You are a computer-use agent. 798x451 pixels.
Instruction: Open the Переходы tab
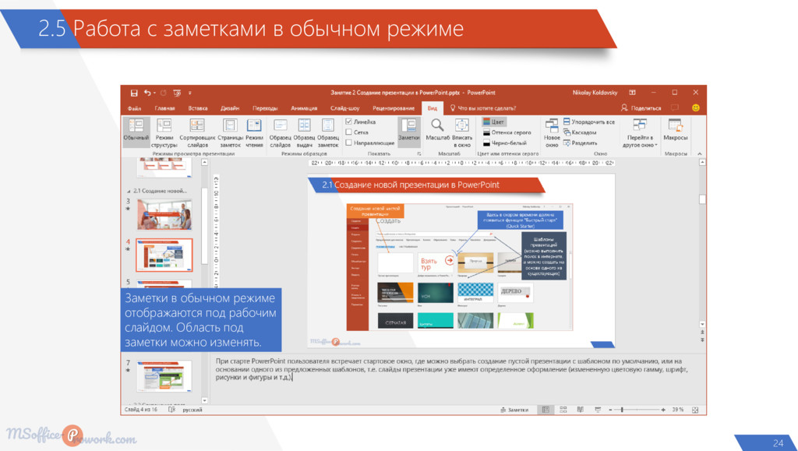265,108
